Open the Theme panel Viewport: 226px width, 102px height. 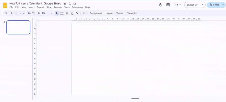119,13
